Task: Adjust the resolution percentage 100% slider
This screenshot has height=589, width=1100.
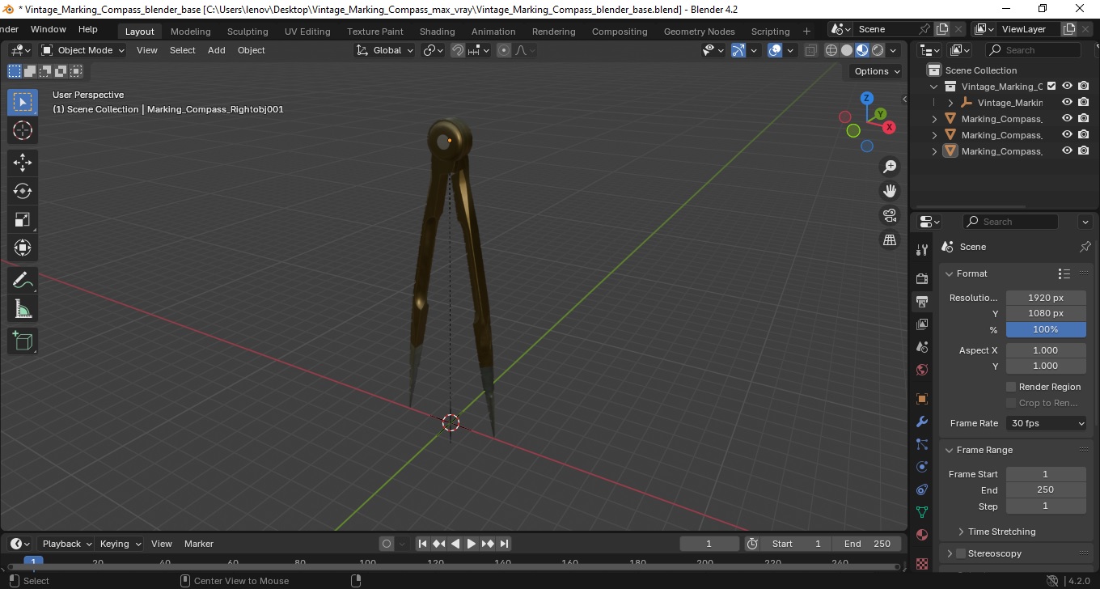Action: click(1046, 329)
